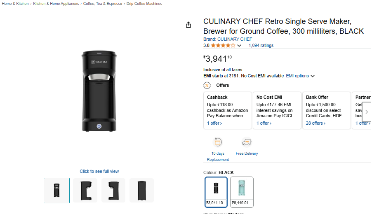This screenshot has width=379, height=214.
Task: Open the Home & Kitchen breadcrumb
Action: click(15, 4)
